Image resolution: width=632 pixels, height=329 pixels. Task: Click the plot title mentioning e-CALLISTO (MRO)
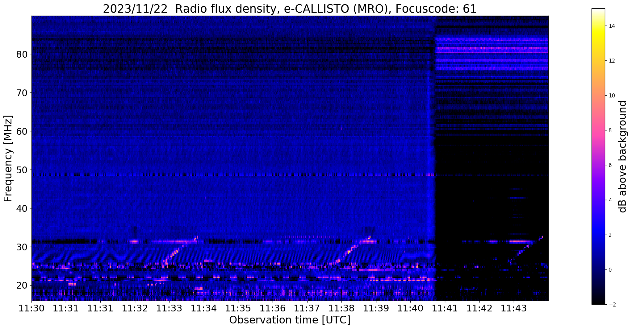pos(290,9)
